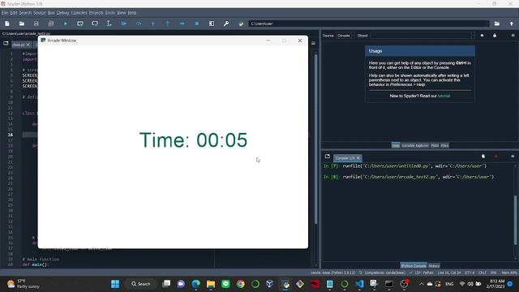Browse console tabs icon
Viewport: 519px width, 292px height.
click(328, 157)
